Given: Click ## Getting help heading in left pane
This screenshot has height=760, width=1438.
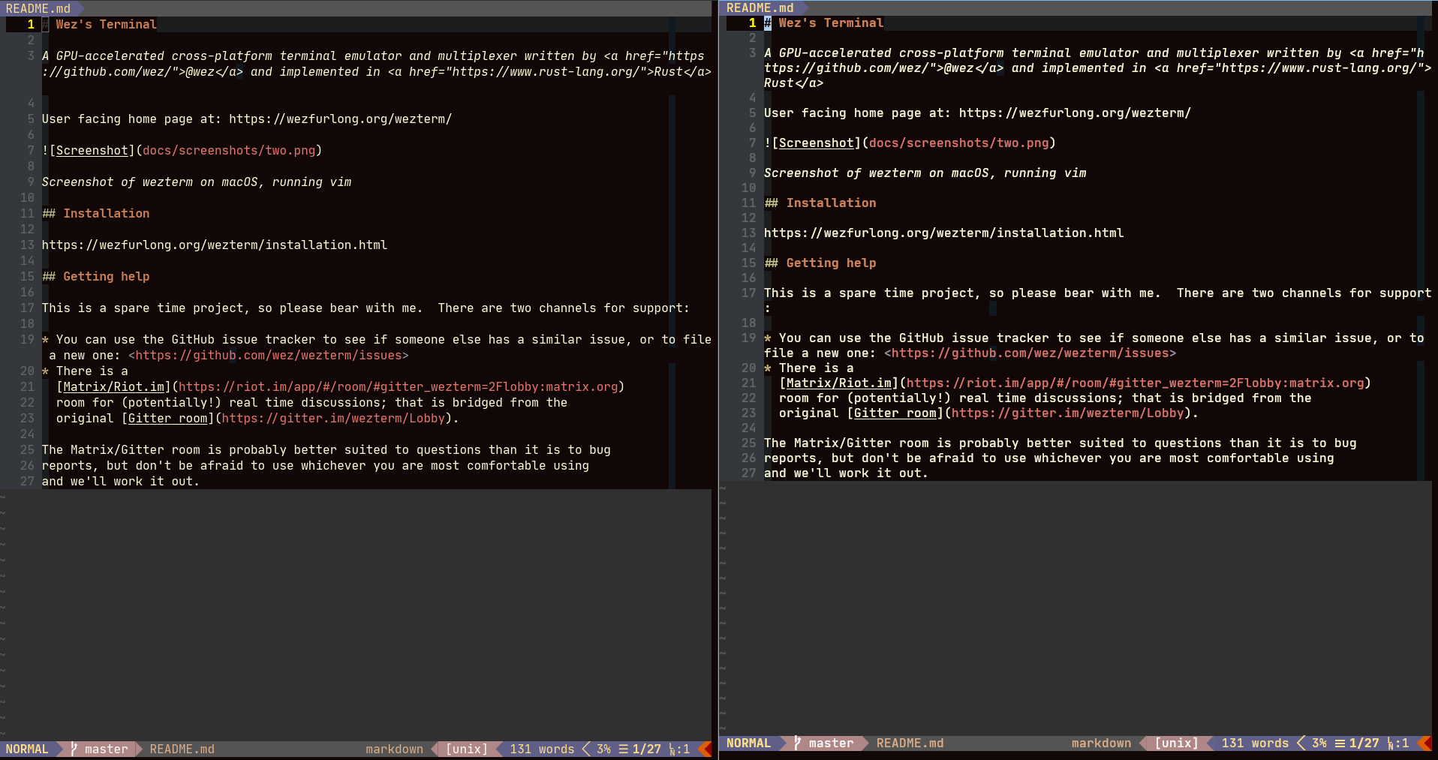Looking at the screenshot, I should (x=96, y=276).
